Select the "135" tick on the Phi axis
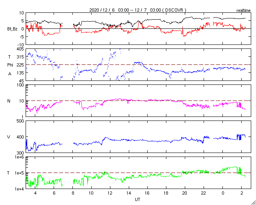Viewport: 256px width, 205px height. (20, 73)
